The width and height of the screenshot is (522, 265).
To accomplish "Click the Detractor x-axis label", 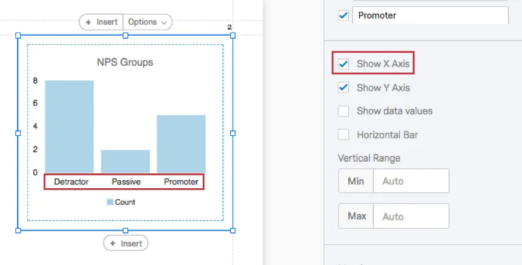I will pos(71,182).
